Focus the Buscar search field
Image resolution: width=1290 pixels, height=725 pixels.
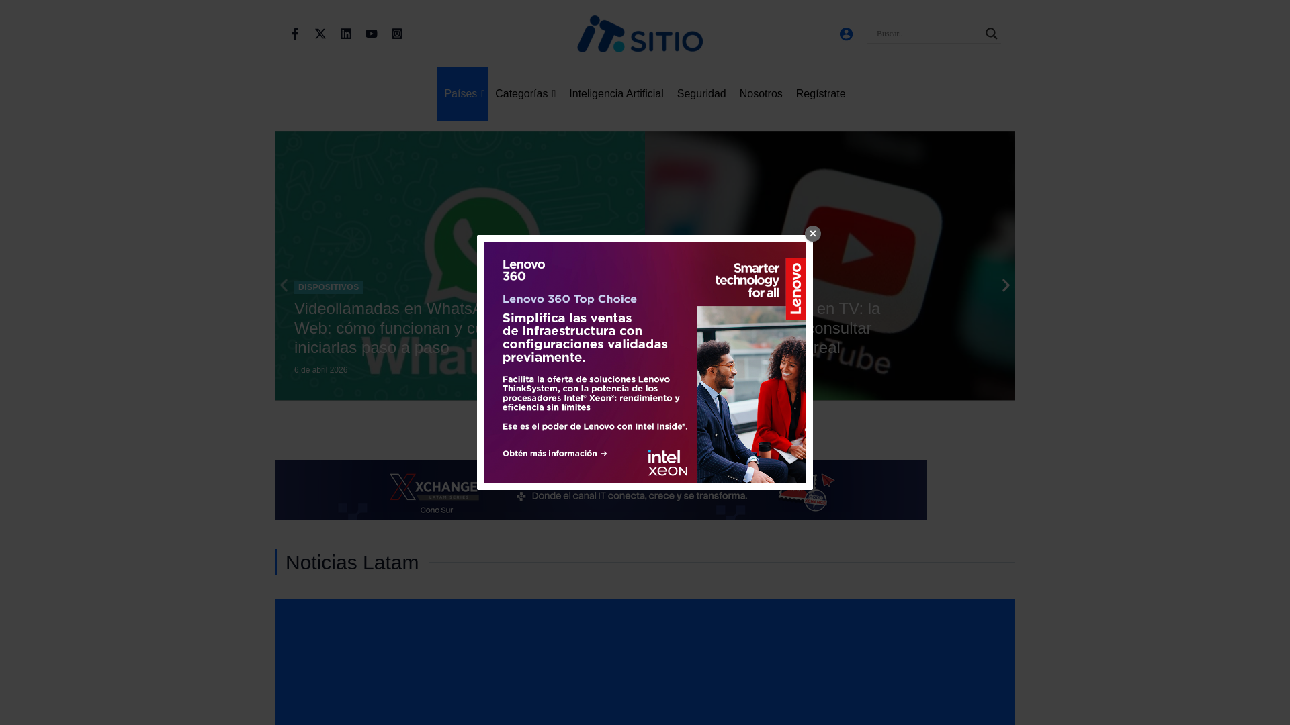[x=925, y=34]
